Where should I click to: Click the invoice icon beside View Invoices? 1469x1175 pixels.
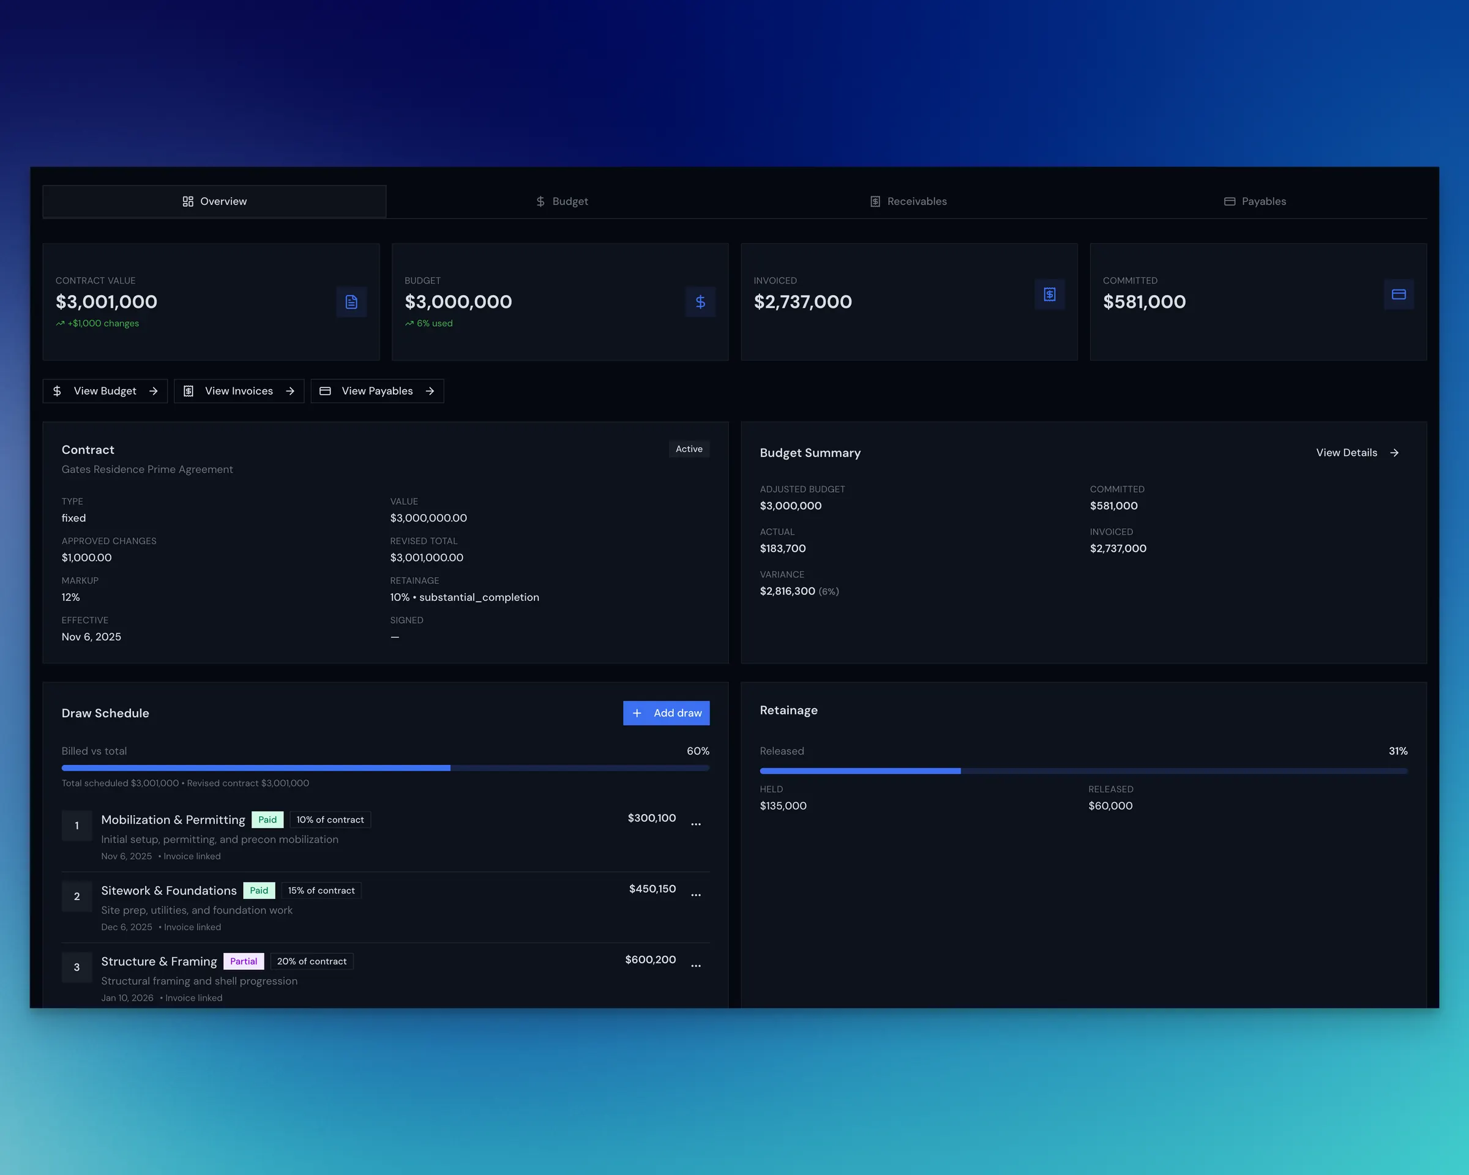point(189,391)
